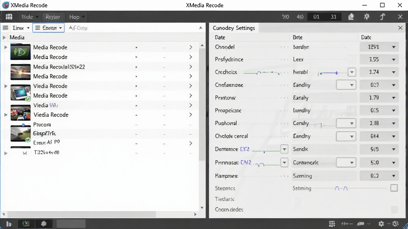Open the gear icon in bottom right bar
This screenshot has width=408, height=229.
381,223
